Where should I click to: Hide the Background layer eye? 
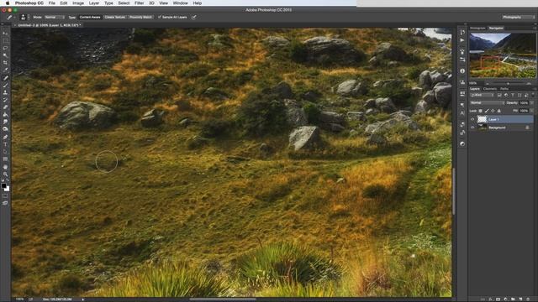pyautogui.click(x=472, y=128)
